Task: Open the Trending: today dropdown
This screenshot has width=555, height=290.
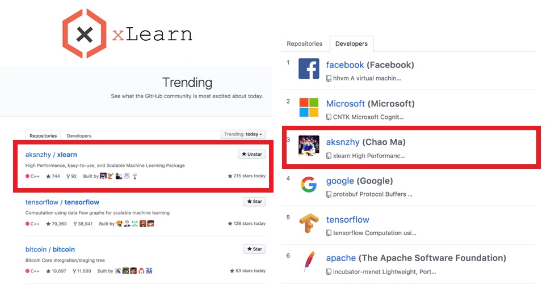Action: (243, 134)
